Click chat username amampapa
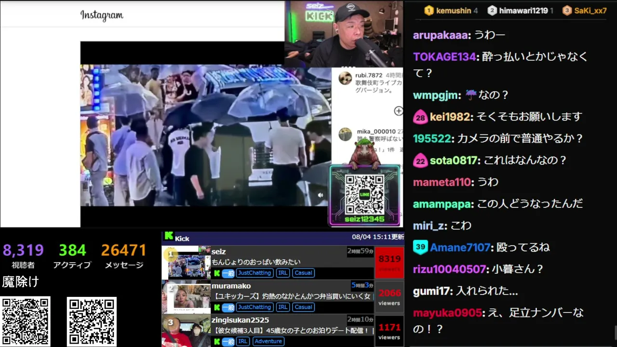 (442, 204)
